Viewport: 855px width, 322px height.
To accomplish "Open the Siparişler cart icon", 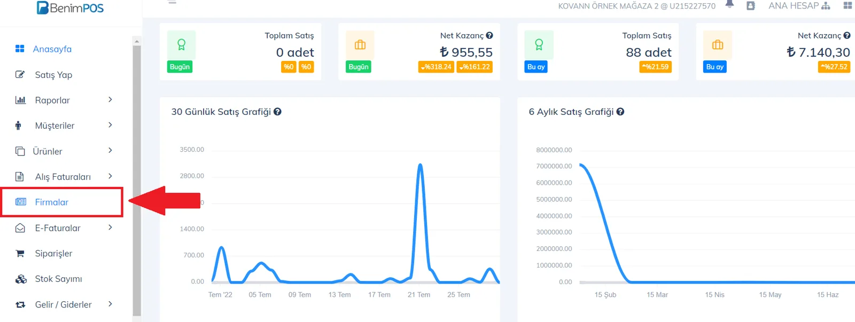I will pyautogui.click(x=20, y=254).
